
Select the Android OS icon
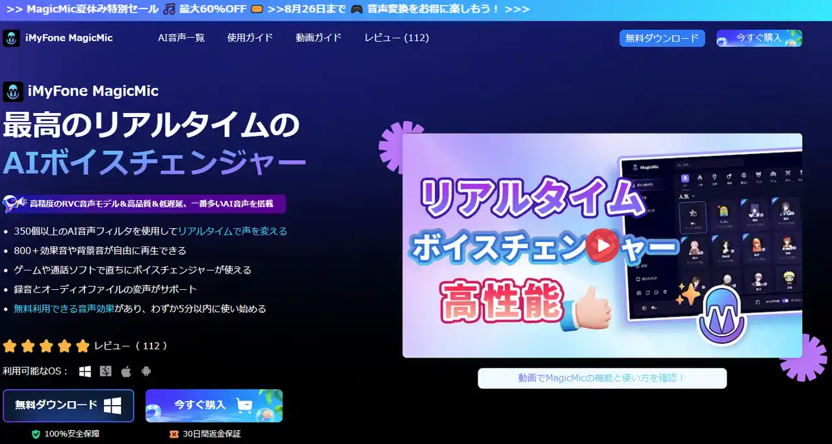[146, 371]
